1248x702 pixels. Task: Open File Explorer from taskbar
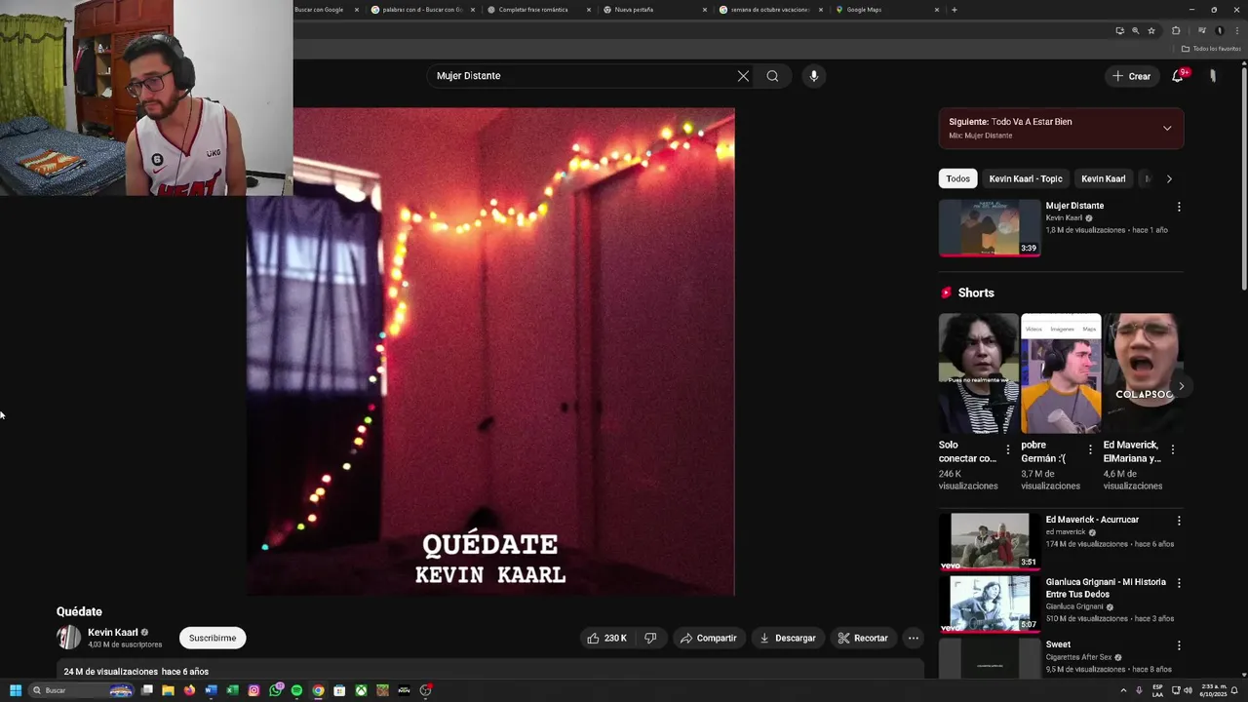168,690
